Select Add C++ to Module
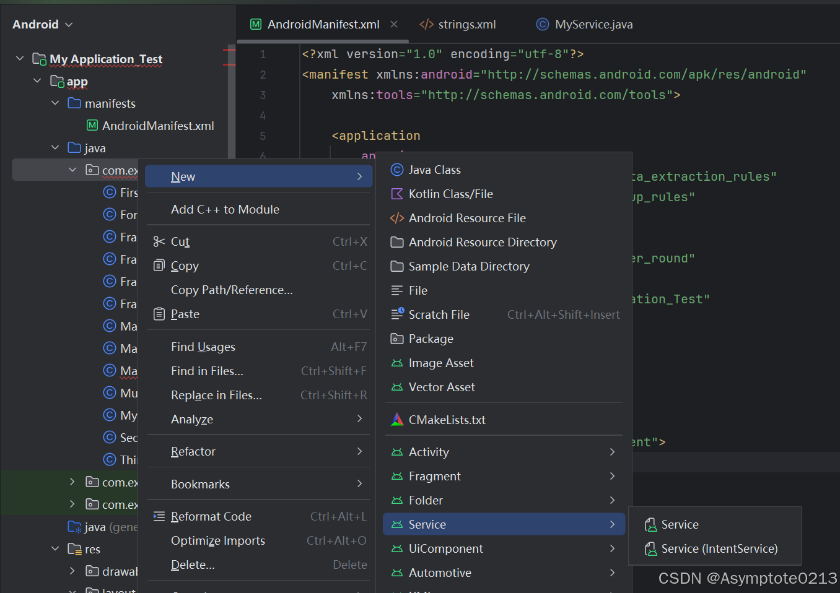Screen dimensions: 840x593 [x=258, y=209]
